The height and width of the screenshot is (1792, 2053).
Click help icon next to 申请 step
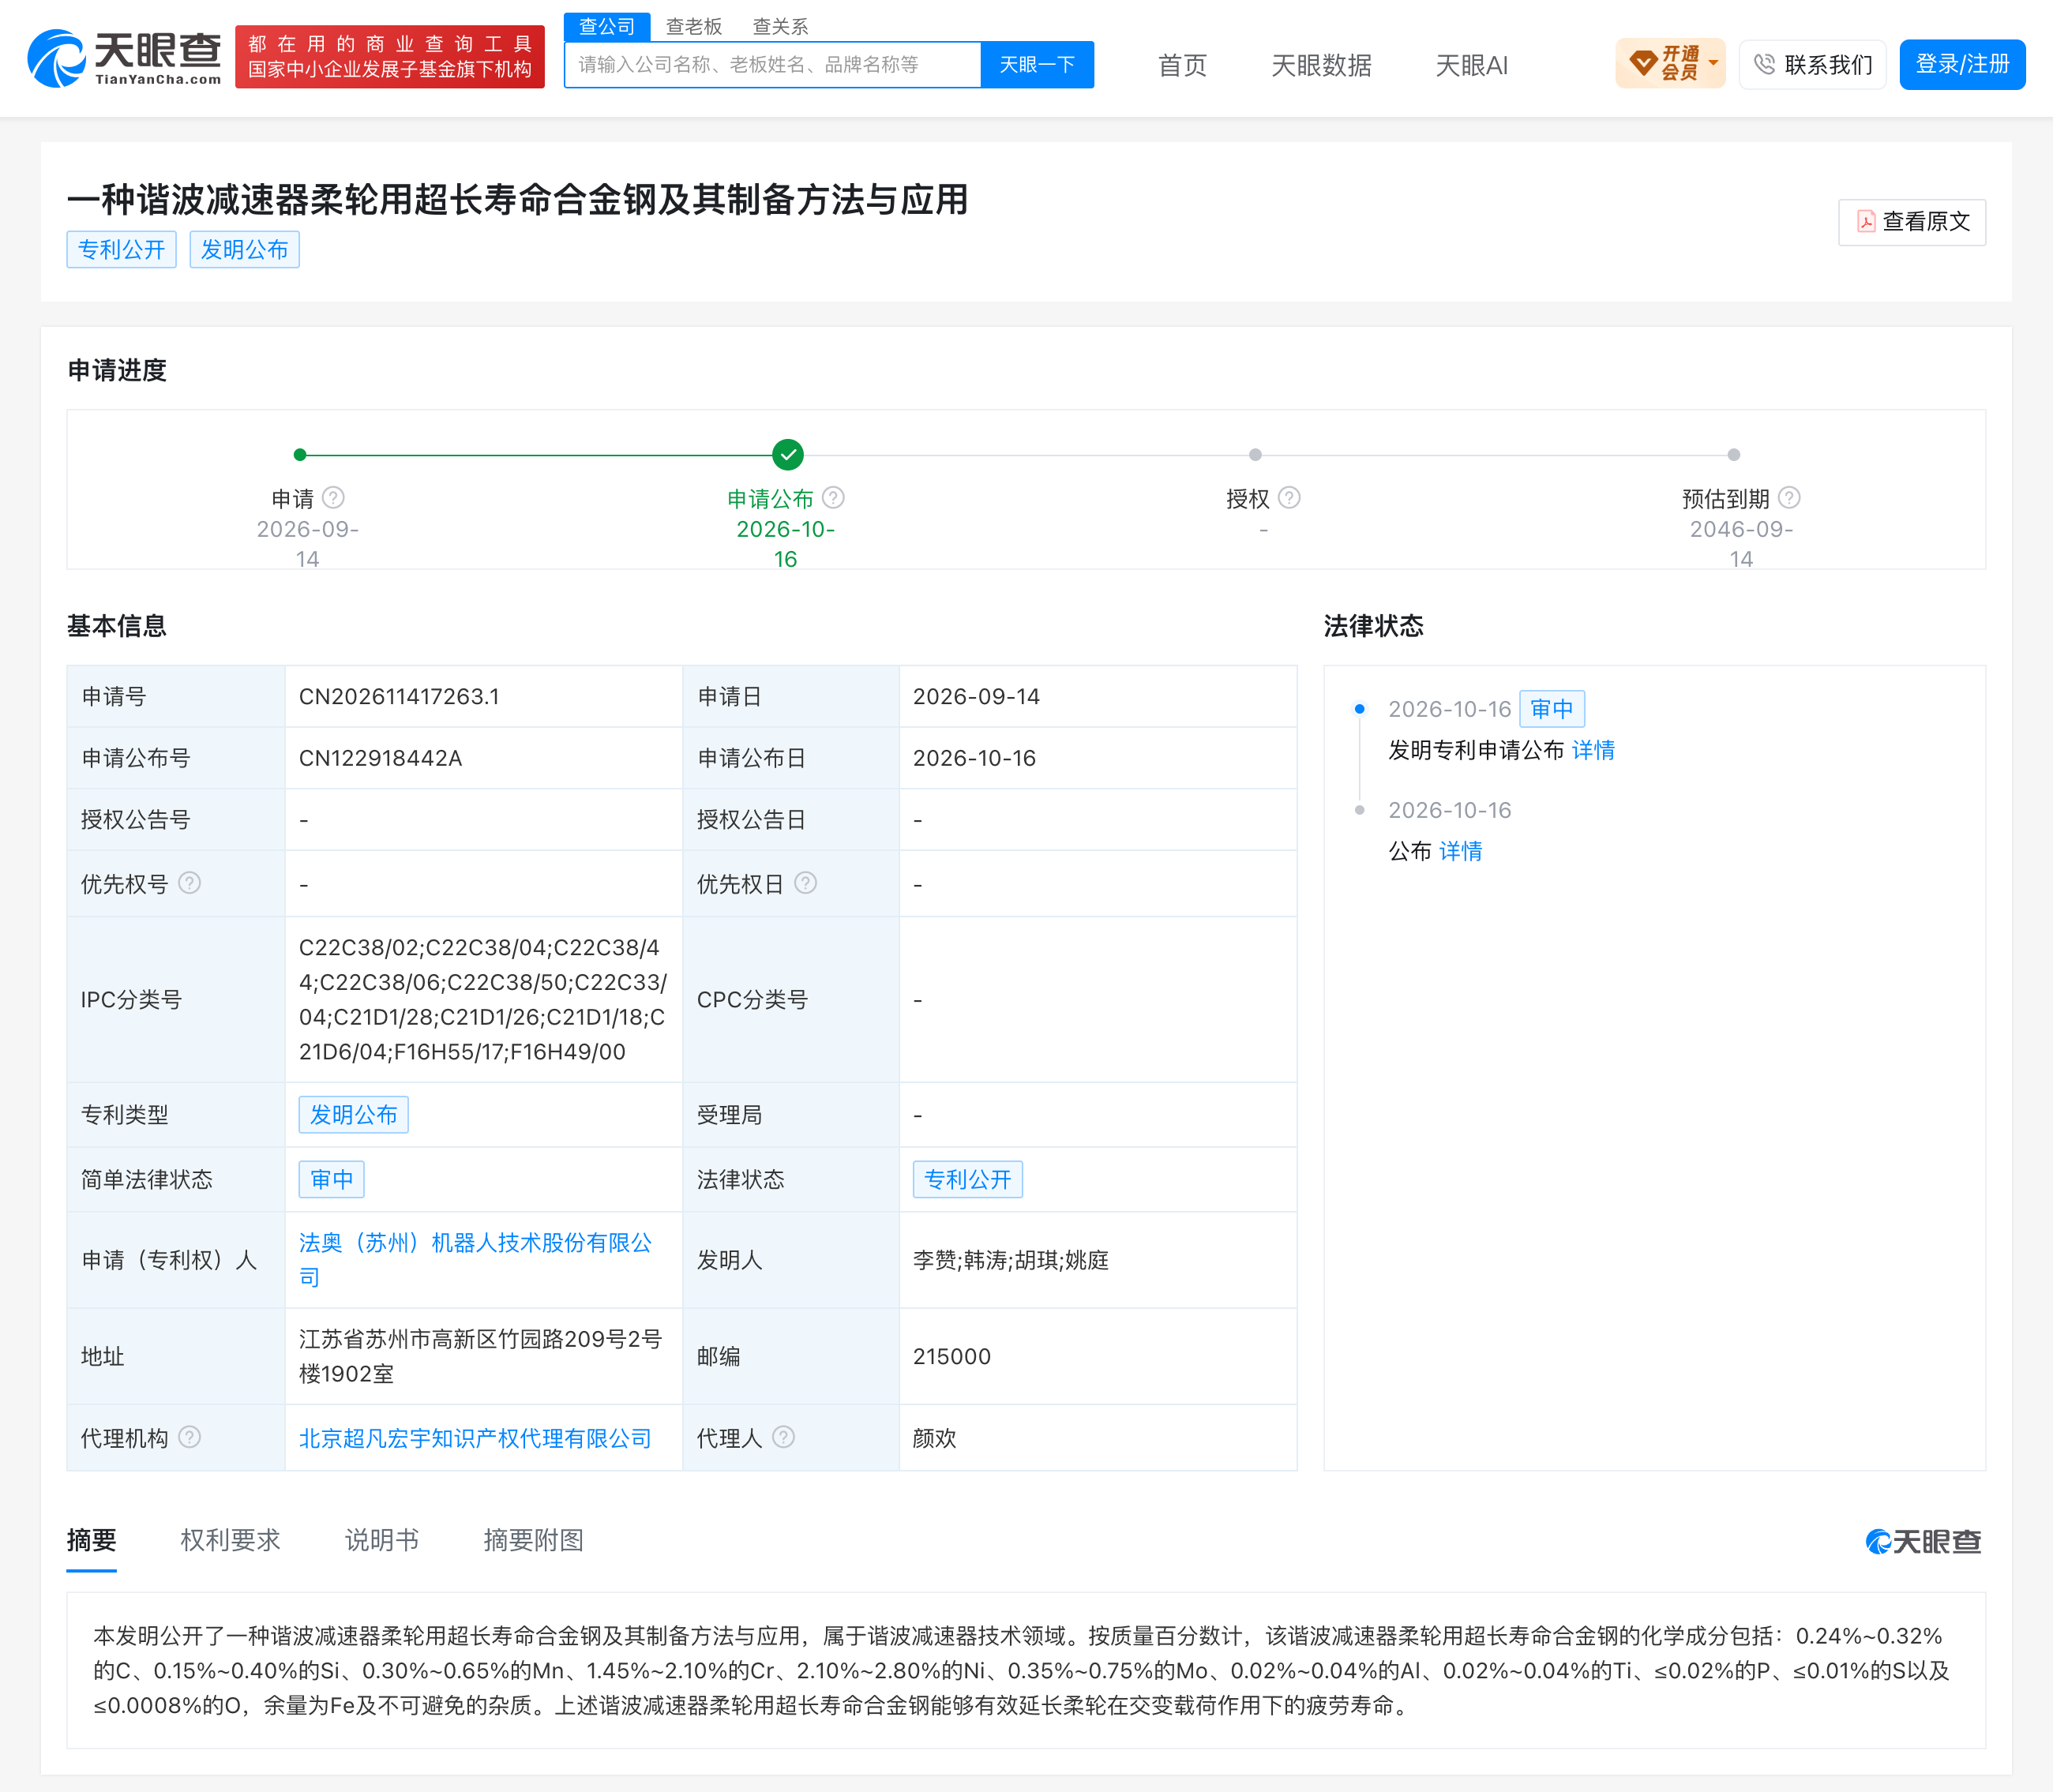pyautogui.click(x=334, y=498)
